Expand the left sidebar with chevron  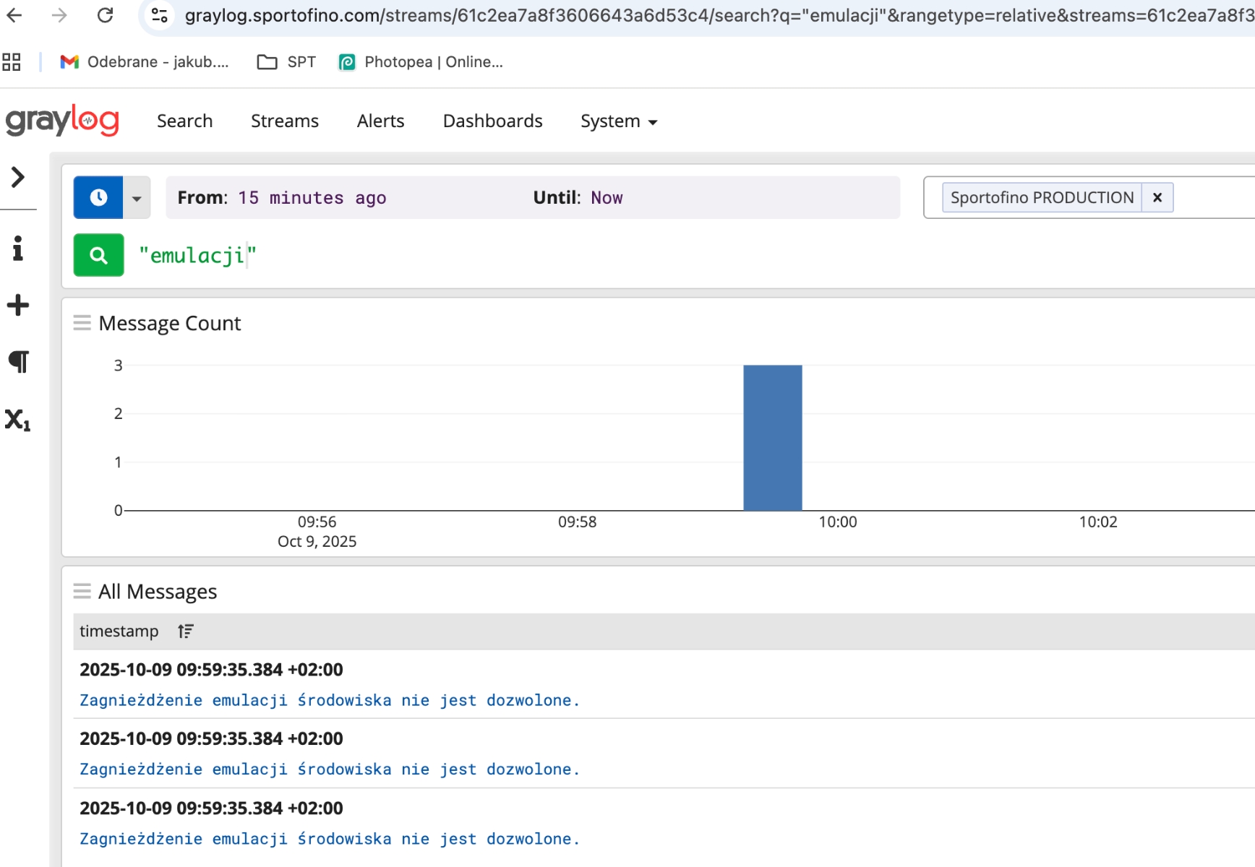(x=18, y=177)
